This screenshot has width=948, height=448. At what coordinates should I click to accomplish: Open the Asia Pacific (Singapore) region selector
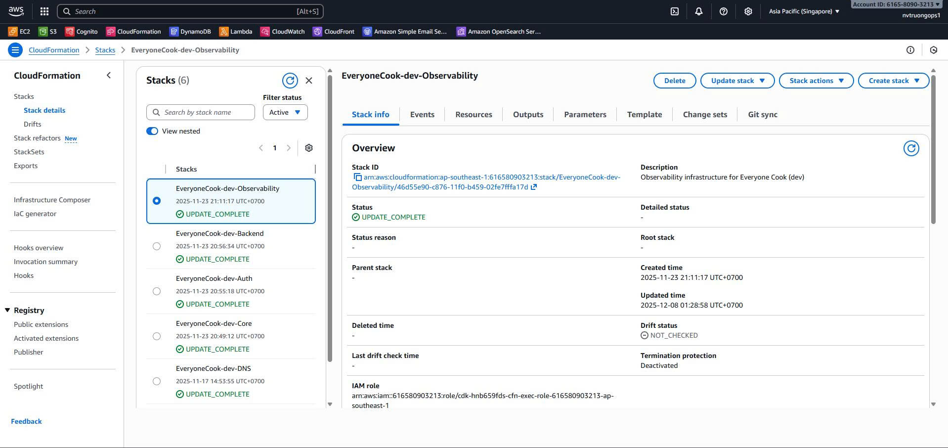coord(804,11)
